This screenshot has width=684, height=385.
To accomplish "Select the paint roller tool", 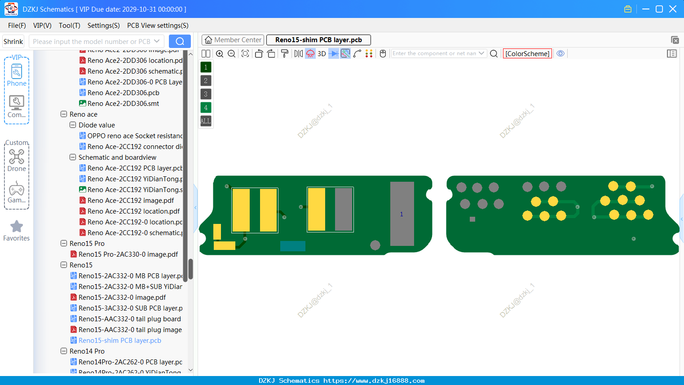I will 285,54.
